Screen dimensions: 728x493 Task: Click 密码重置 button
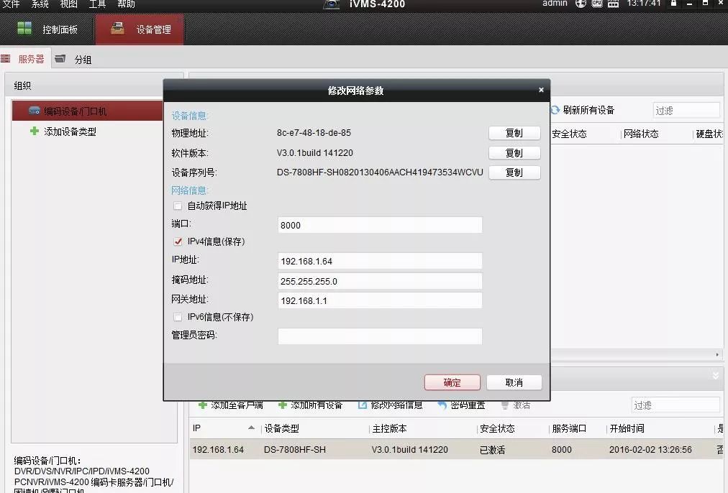coord(462,405)
